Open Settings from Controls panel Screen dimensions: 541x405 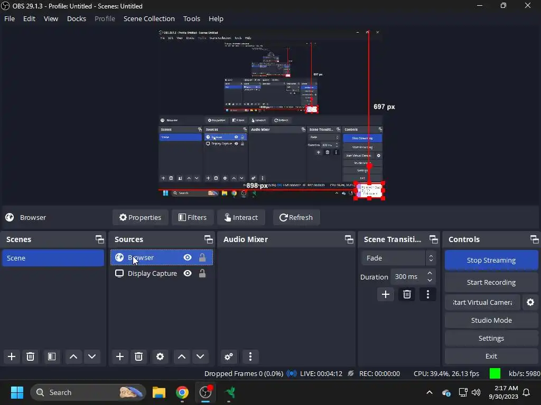491,338
